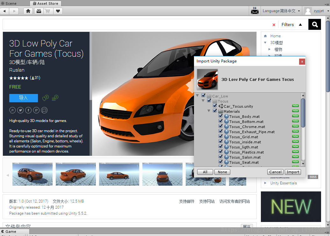Collapse the Tocus folder tree node

pyautogui.click(x=203, y=101)
